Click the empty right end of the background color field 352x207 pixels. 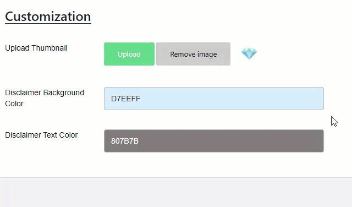[292, 99]
